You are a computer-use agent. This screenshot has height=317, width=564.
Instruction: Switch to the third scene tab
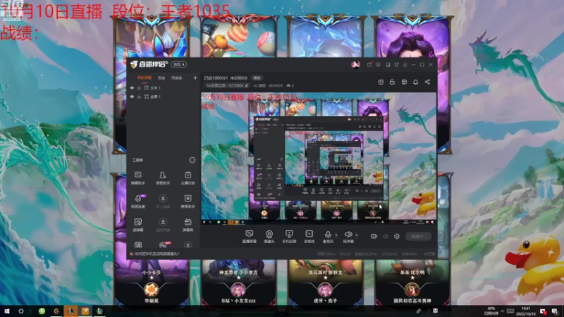pyautogui.click(x=177, y=77)
